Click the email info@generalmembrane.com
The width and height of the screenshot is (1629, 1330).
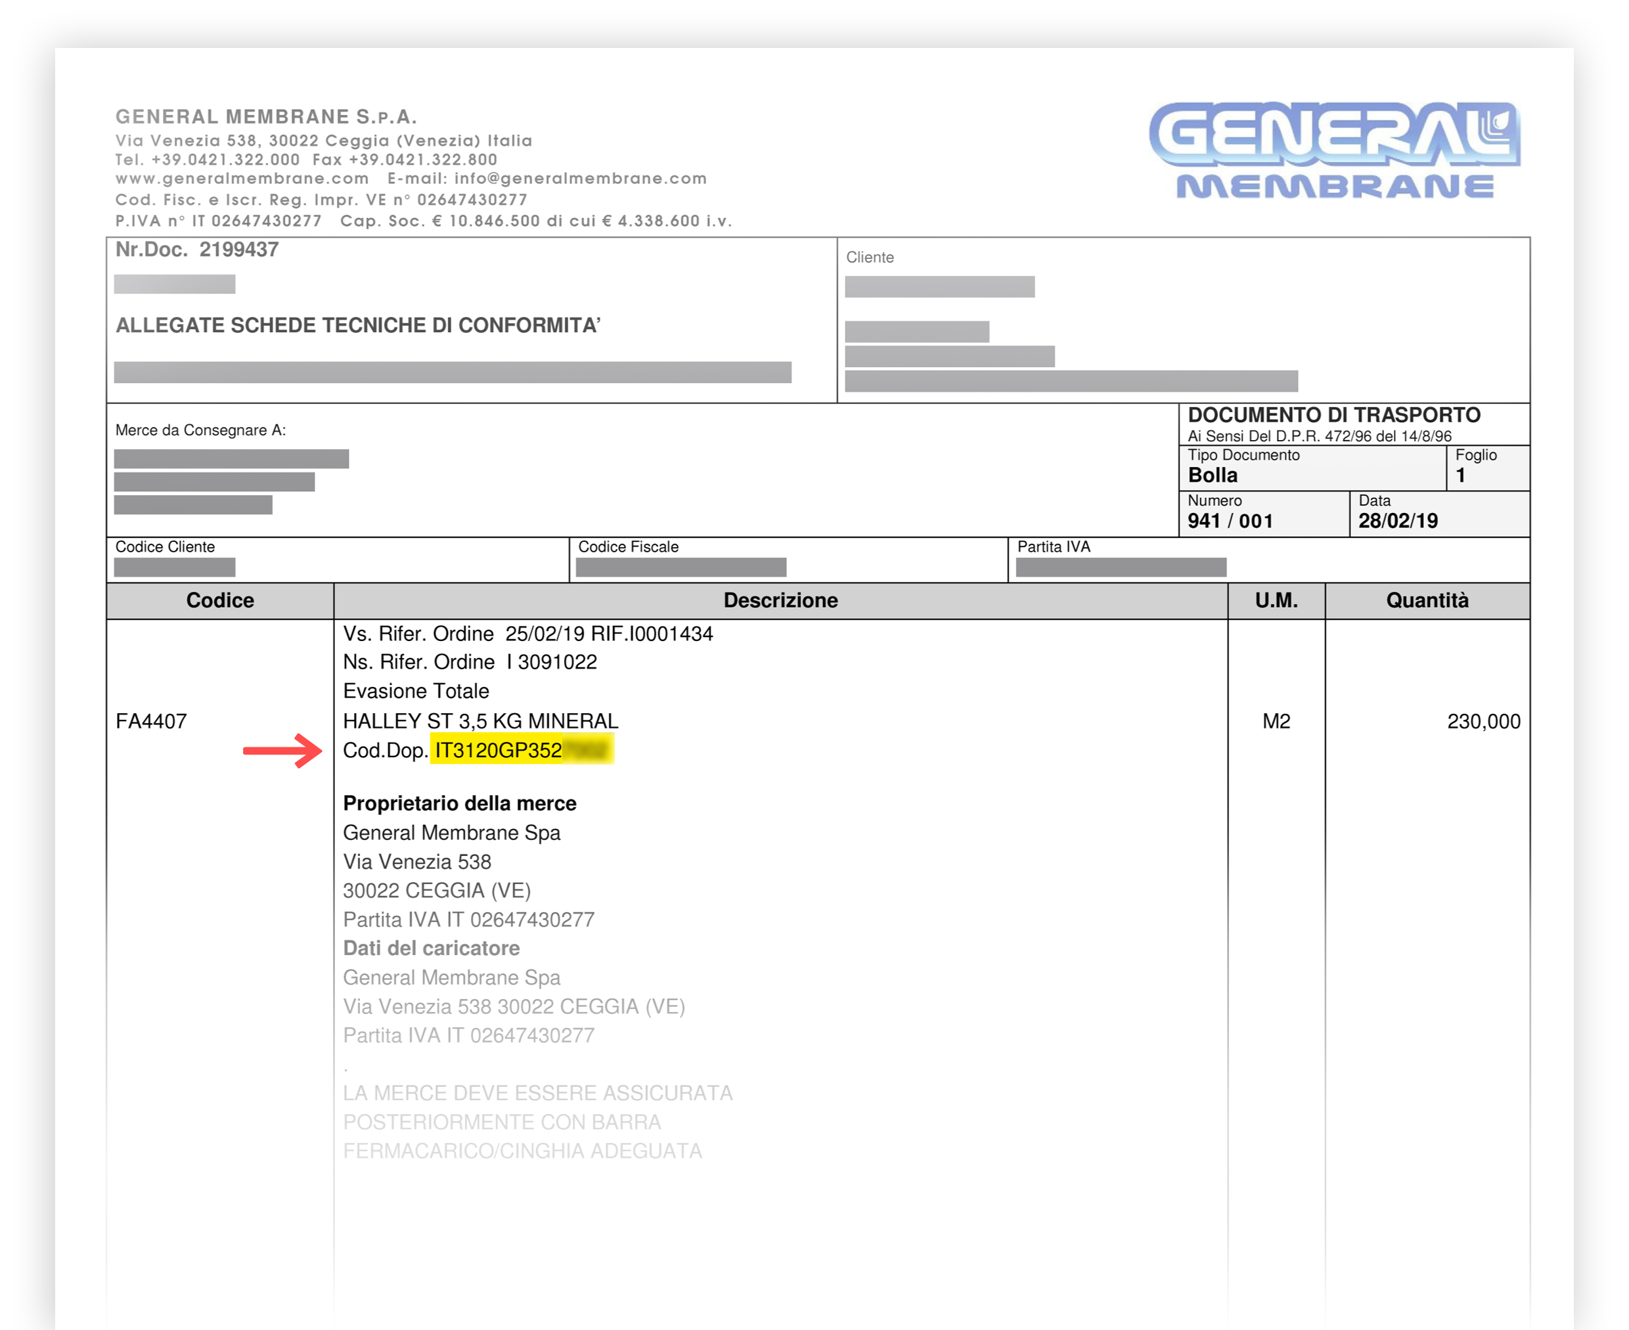tap(580, 179)
